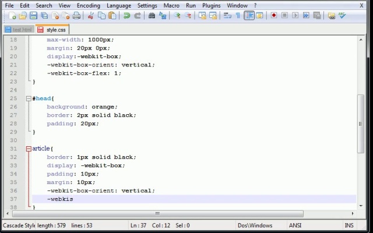Image resolution: width=373 pixels, height=233 pixels.
Task: Cut selection with scissors icon
Action: pos(91,16)
